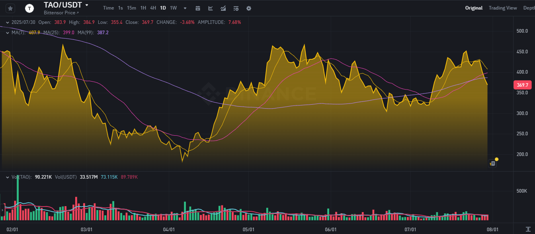Click the 500.0 price axis label
The height and width of the screenshot is (234, 535).
(522, 31)
